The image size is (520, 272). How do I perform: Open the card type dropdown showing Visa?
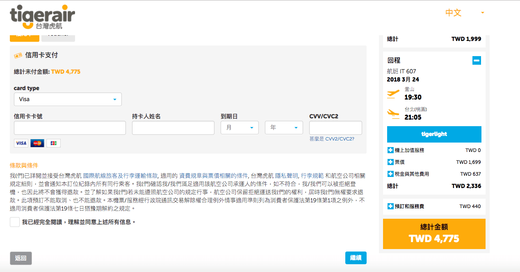[67, 99]
